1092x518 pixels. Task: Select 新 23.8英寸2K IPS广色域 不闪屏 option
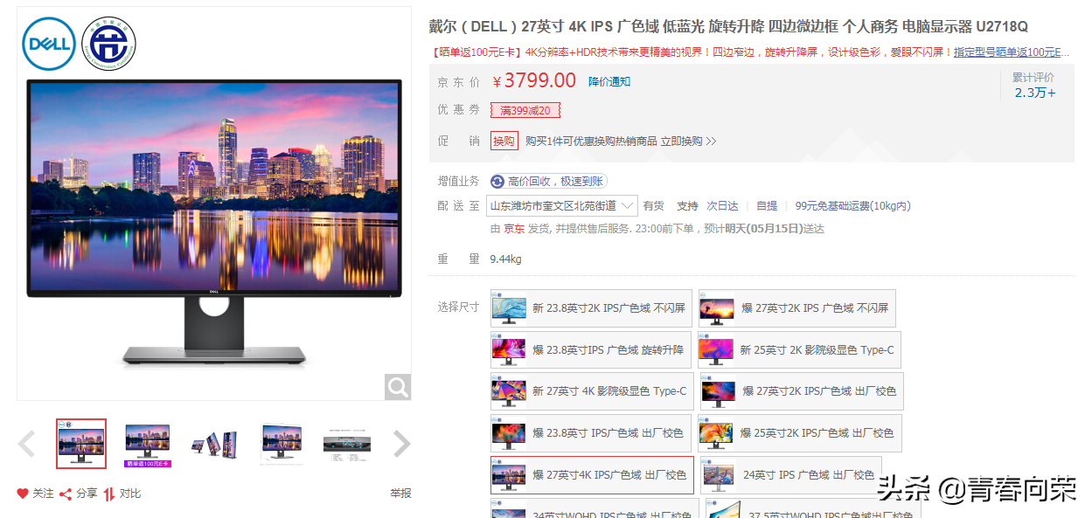pos(591,308)
